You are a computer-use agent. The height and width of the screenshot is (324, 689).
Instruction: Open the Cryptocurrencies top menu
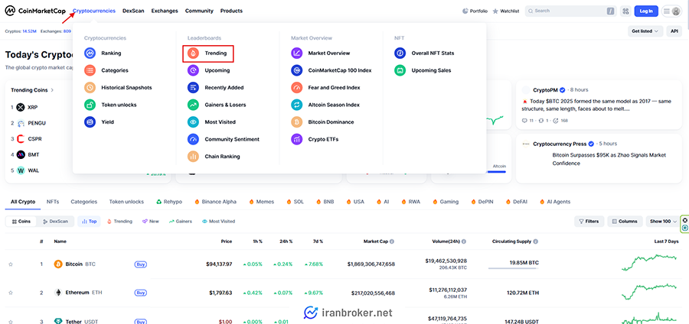94,11
